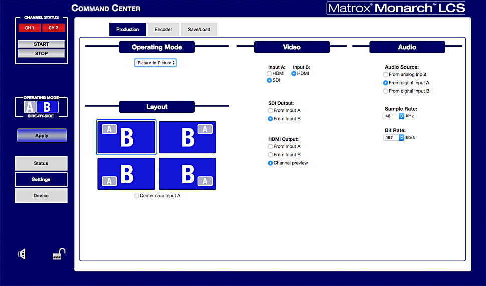Open the Picture-in-Picture operating mode dropdown

[x=155, y=63]
